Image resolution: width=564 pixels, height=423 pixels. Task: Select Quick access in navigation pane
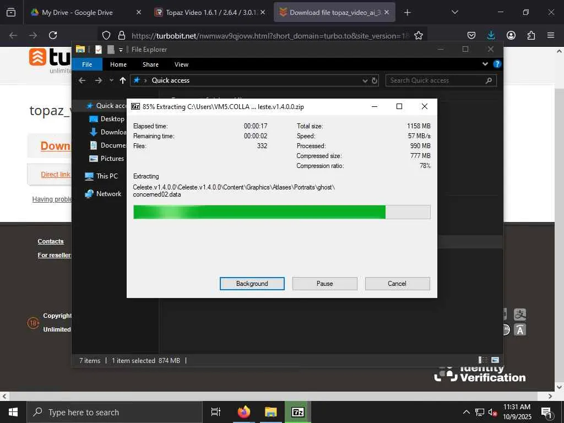click(106, 105)
